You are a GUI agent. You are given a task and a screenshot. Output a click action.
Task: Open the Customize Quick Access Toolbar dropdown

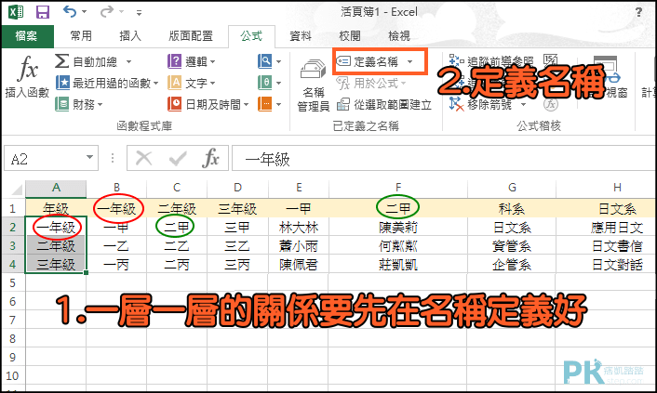click(x=139, y=13)
